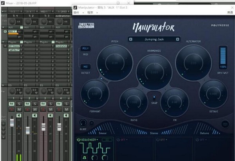Click the sequencer sync icon below the waveform

tap(85, 157)
